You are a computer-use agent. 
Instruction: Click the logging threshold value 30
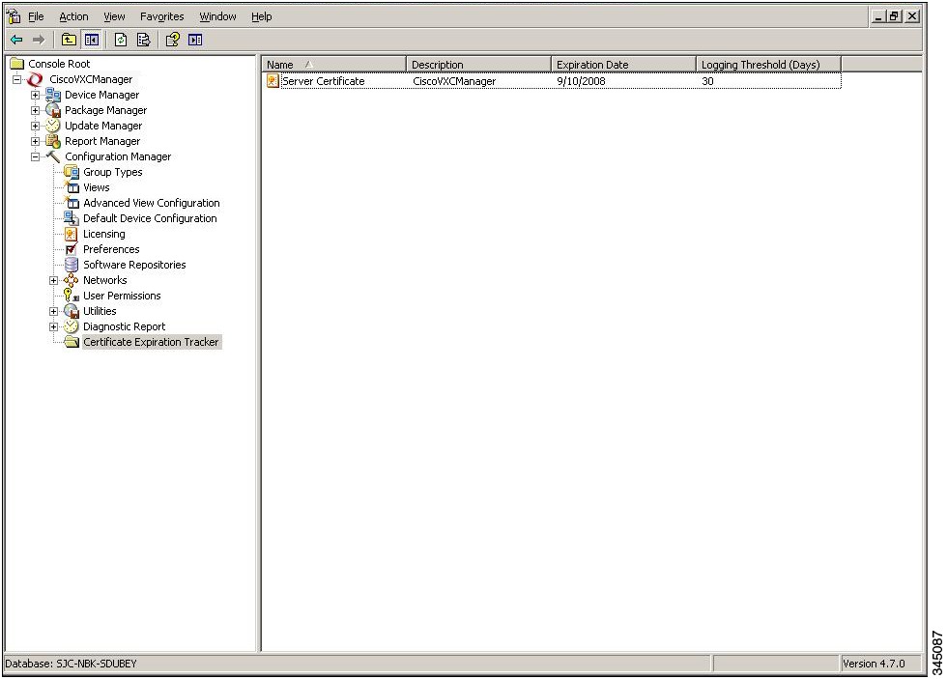click(x=707, y=81)
